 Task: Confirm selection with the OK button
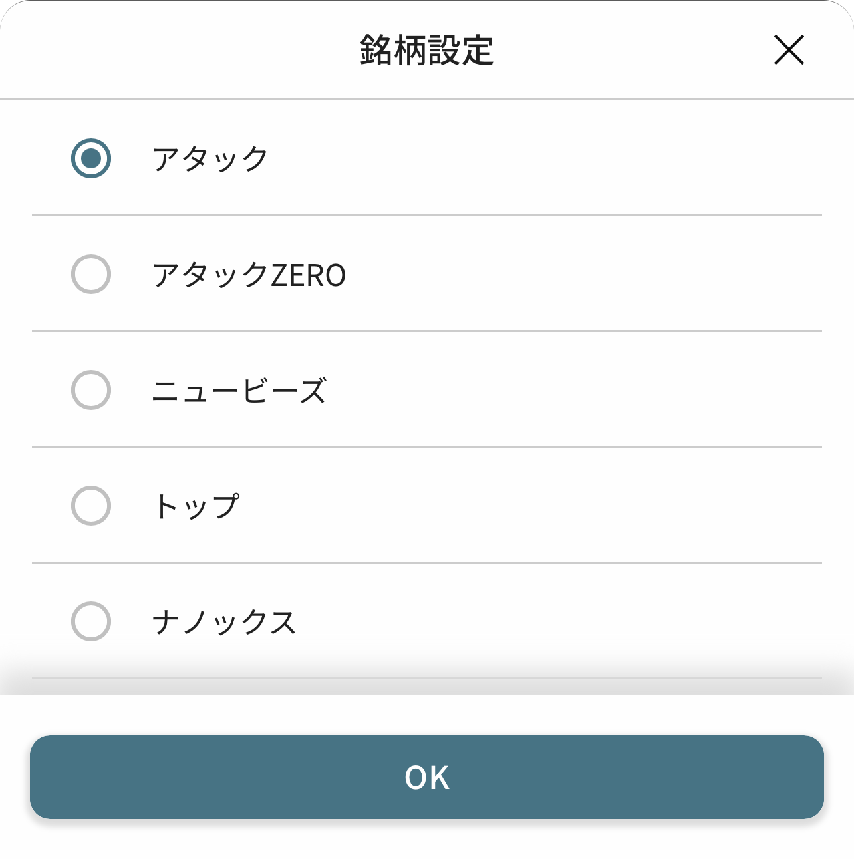click(427, 777)
